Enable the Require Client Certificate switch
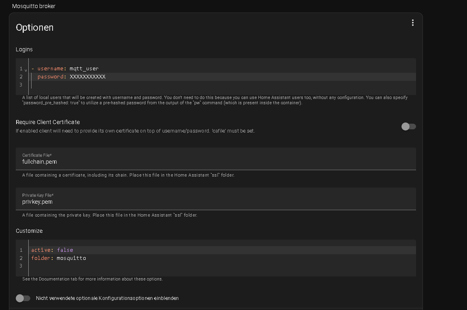 click(x=408, y=127)
